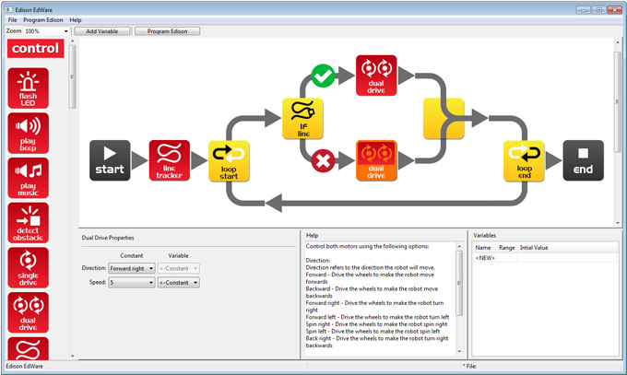Select the IF line block
Viewport: 627px width, 375px height.
click(x=302, y=119)
